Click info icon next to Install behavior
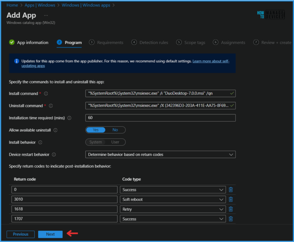294x242 pixels. (40, 143)
